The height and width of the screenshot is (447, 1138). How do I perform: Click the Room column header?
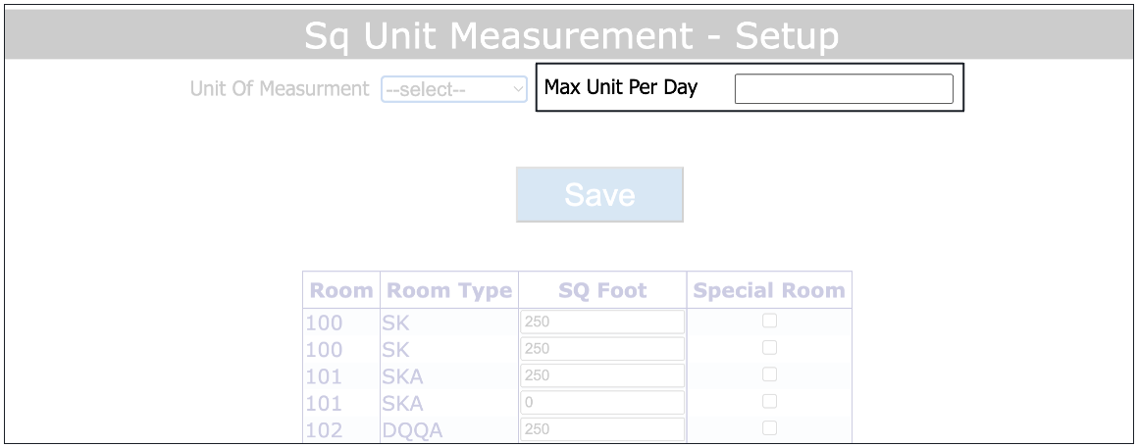341,290
